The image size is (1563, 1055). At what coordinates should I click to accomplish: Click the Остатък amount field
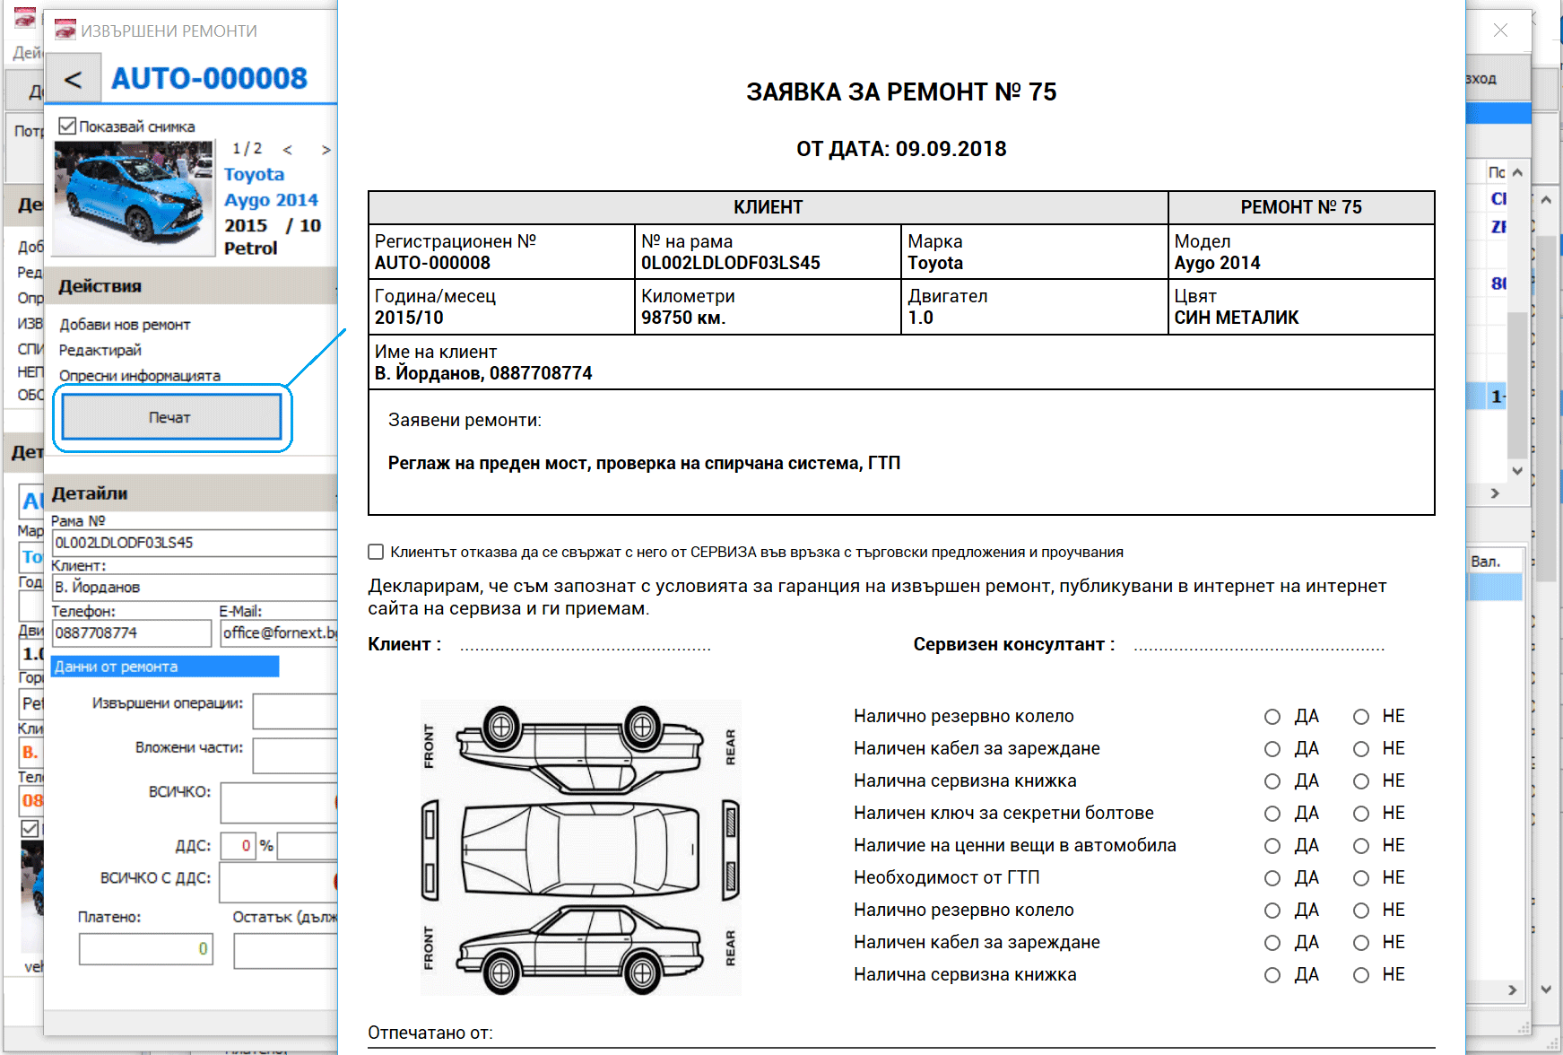pos(286,951)
